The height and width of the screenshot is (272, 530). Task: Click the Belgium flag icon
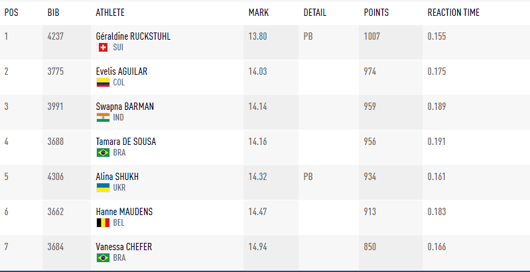click(103, 223)
